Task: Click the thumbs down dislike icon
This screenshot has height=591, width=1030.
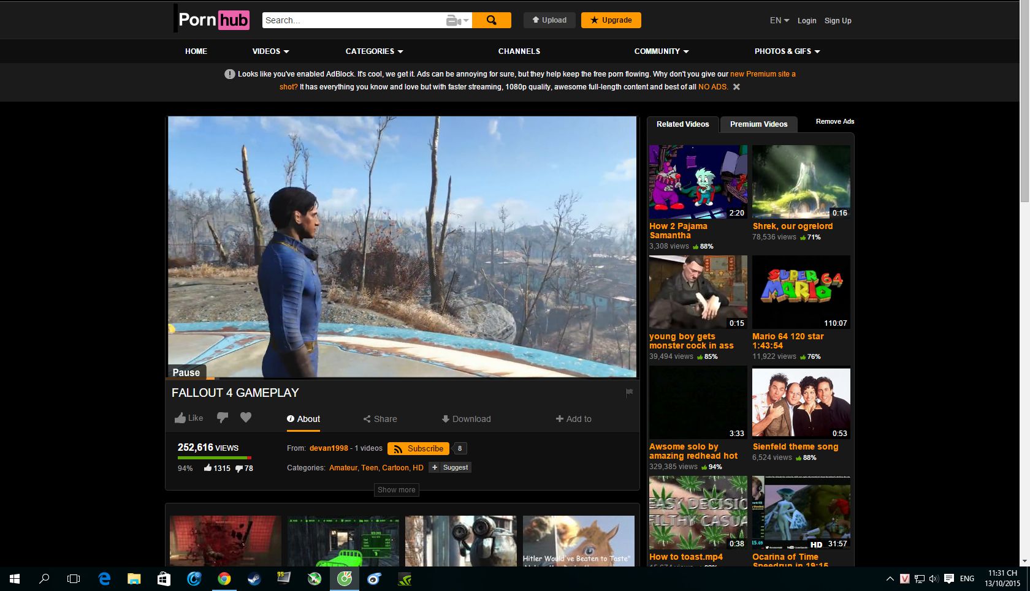Action: pos(223,418)
